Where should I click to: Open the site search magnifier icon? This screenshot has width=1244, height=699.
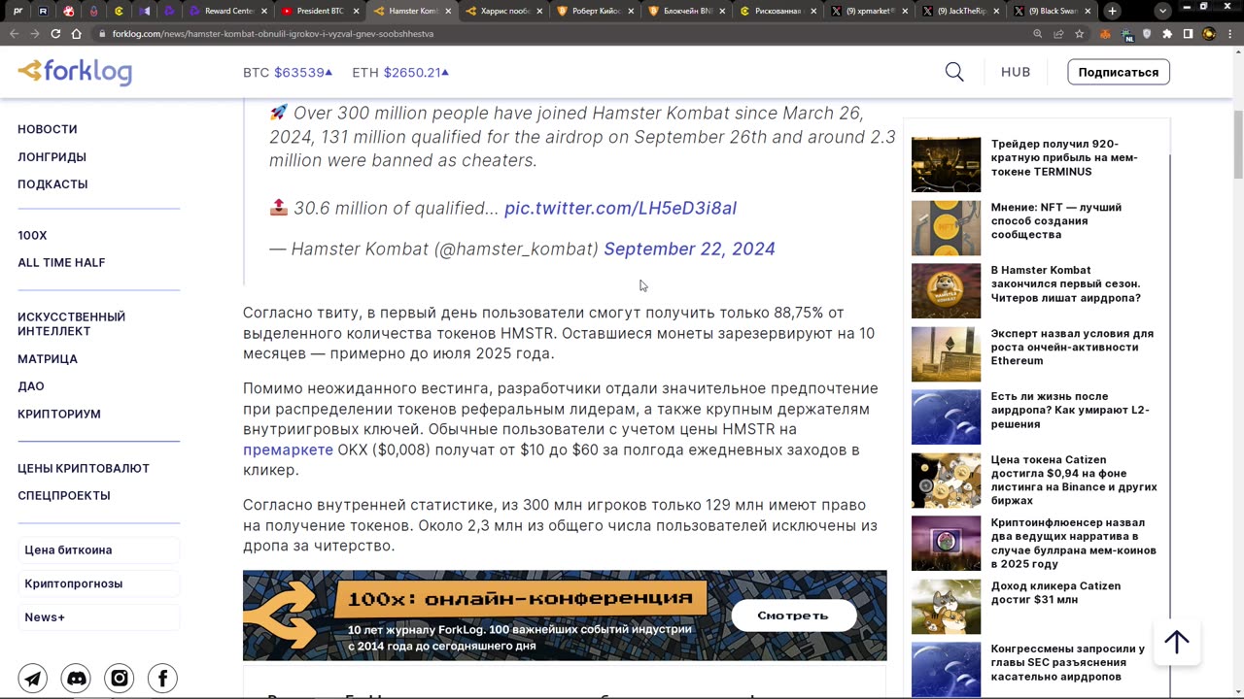[x=954, y=72]
